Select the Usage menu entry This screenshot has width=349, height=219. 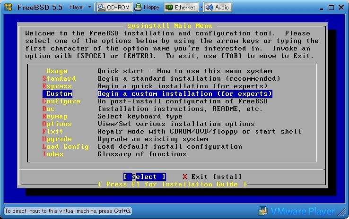click(57, 71)
